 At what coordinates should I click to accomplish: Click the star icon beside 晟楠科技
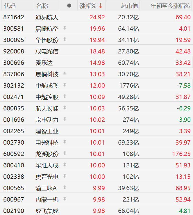pos(65,73)
